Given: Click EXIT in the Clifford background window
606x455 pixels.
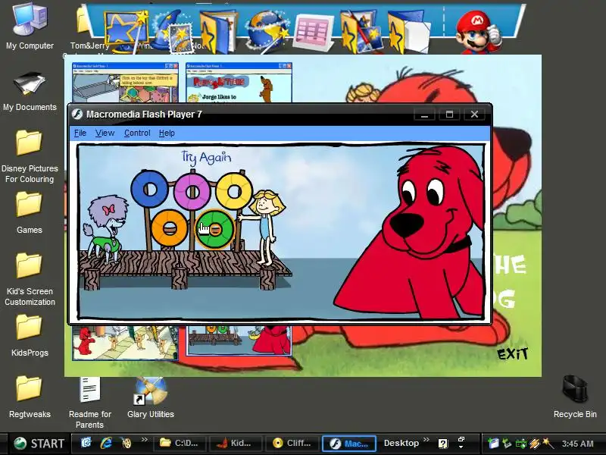Looking at the screenshot, I should coord(512,353).
